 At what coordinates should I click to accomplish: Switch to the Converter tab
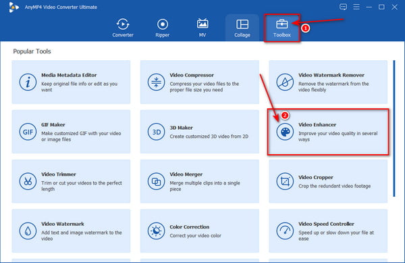click(x=123, y=28)
